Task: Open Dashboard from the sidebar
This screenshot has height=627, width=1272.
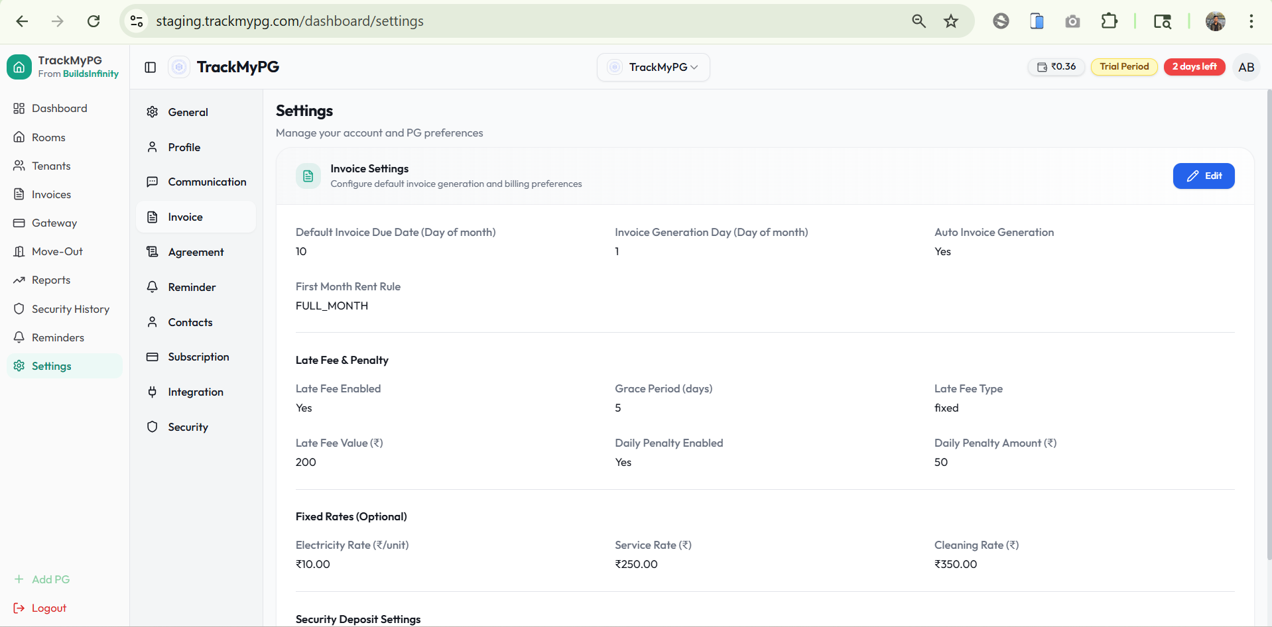Action: [64, 108]
